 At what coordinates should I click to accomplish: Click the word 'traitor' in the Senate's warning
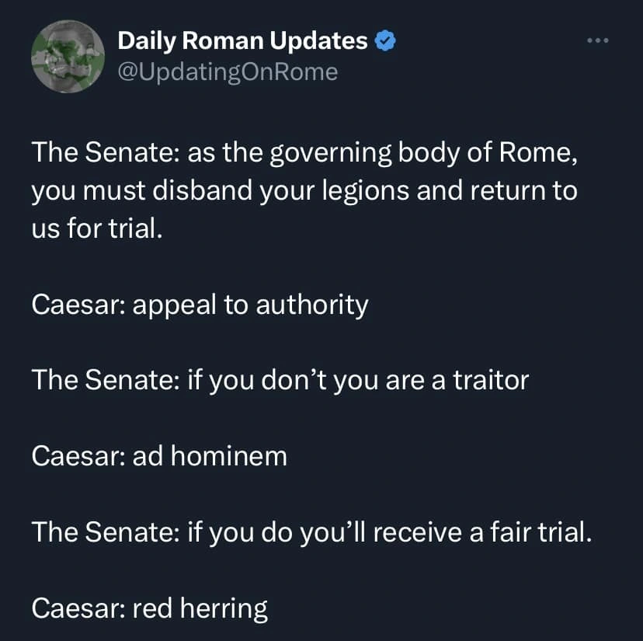(490, 380)
